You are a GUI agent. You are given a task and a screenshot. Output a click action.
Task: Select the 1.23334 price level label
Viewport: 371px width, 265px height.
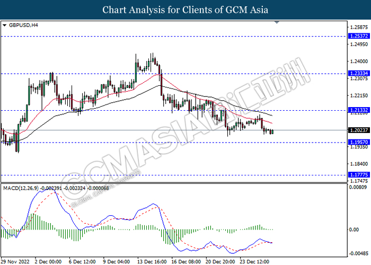tap(359, 73)
